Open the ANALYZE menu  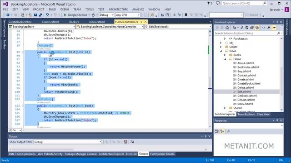(x=138, y=10)
